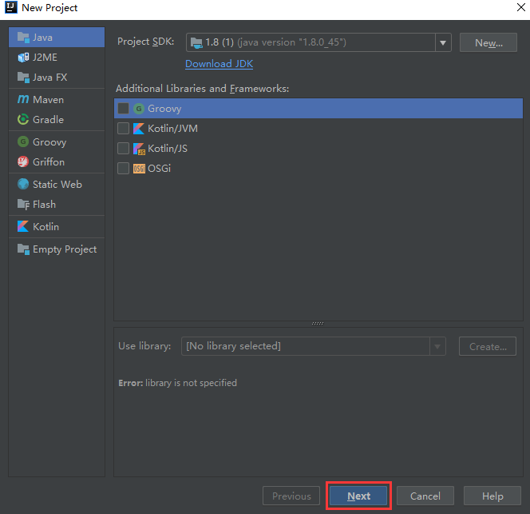Select the Maven 'm' icon
The width and height of the screenshot is (530, 514).
[23, 99]
